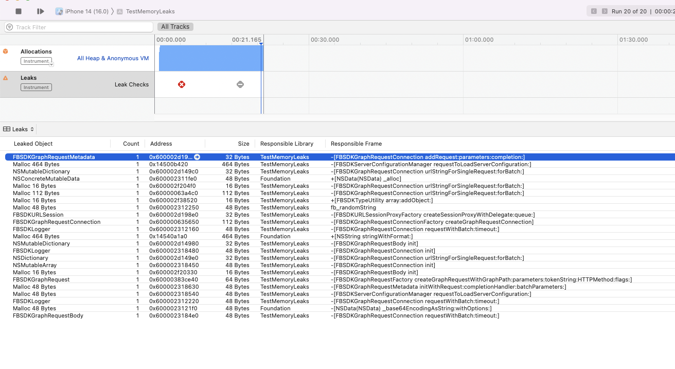Go to next run arrow
The image size is (675, 369).
tap(605, 11)
